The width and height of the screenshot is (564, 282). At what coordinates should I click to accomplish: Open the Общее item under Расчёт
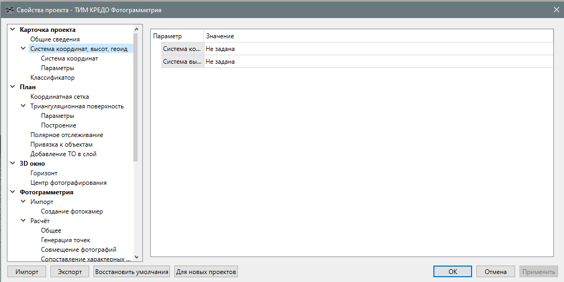[x=51, y=230]
